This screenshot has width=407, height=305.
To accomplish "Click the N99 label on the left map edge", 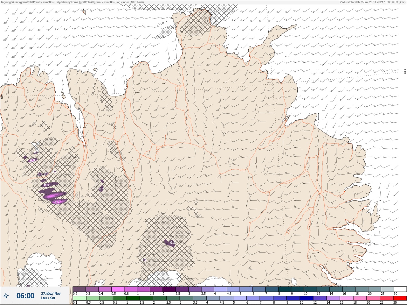I will coord(2,96).
